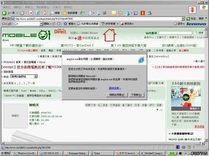Expand the address bar dropdown arrow
209x156 pixels.
coord(183,19)
